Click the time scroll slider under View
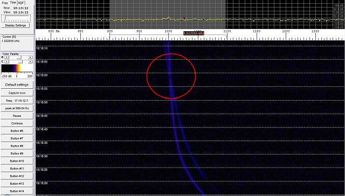Viewport: 345px width, 196px height. [16, 18]
